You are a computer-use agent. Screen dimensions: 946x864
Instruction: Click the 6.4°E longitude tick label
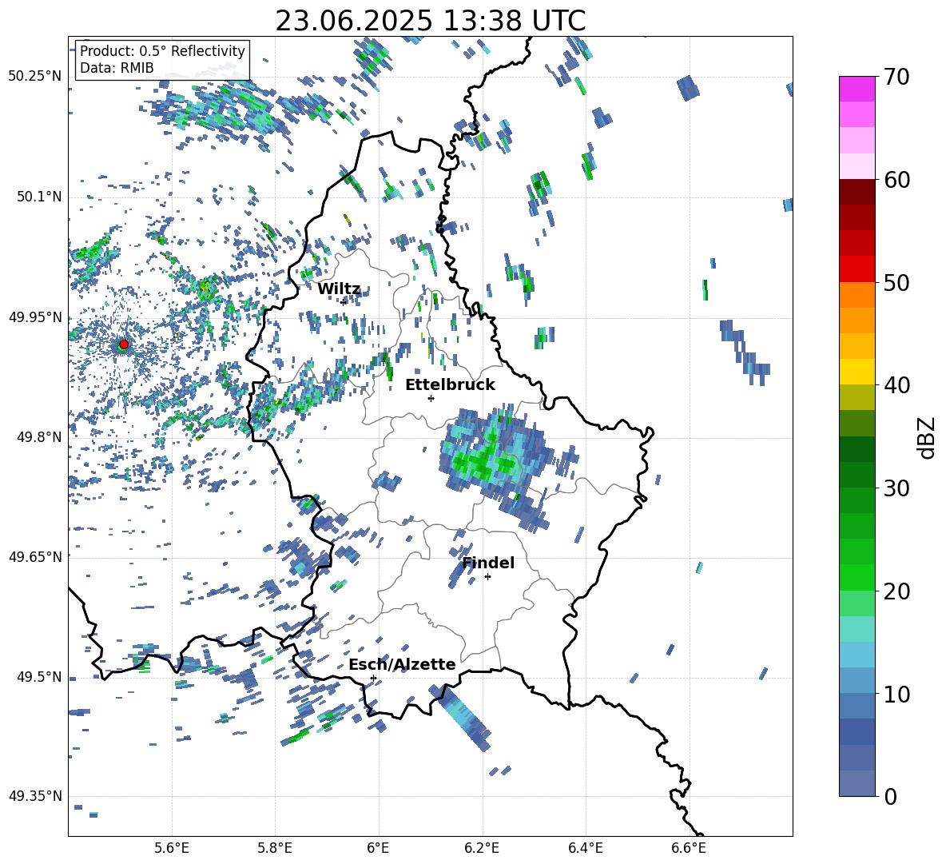[x=585, y=848]
